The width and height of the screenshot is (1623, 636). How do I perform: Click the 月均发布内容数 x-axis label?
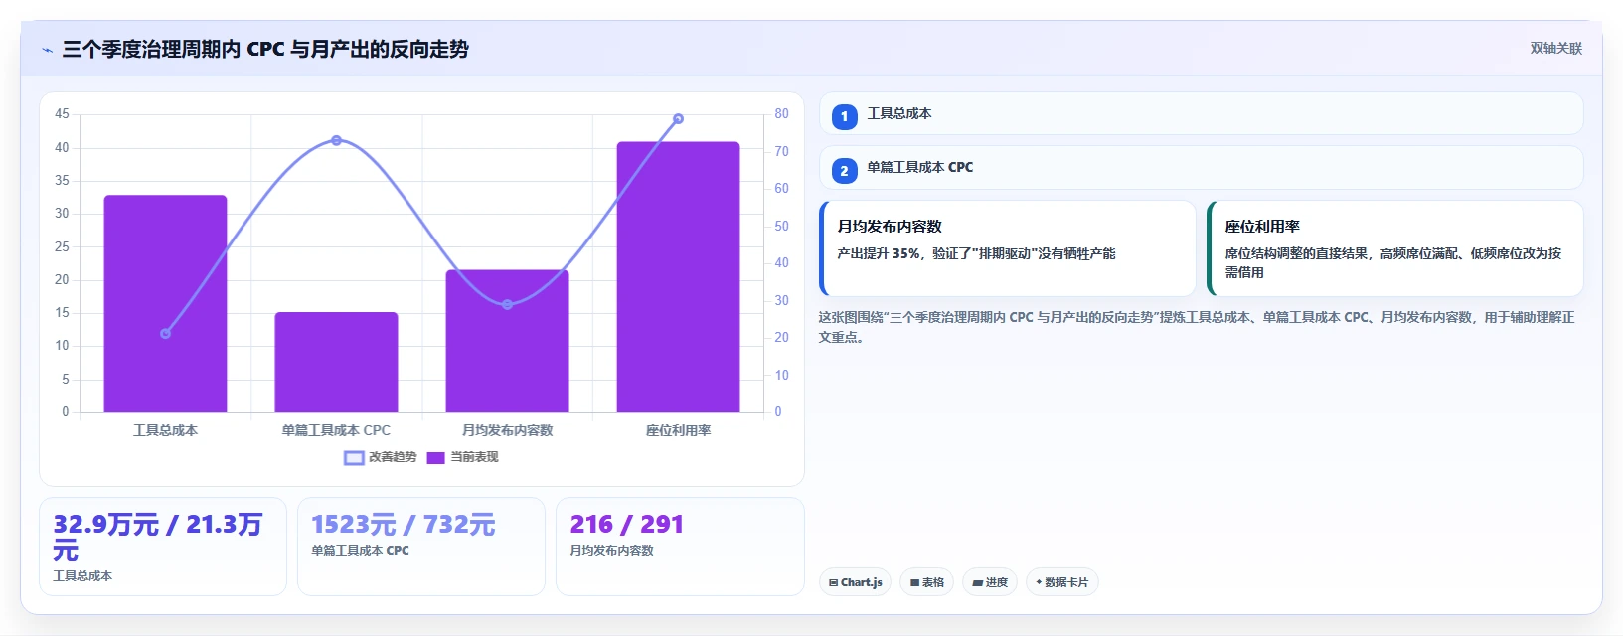click(x=507, y=430)
